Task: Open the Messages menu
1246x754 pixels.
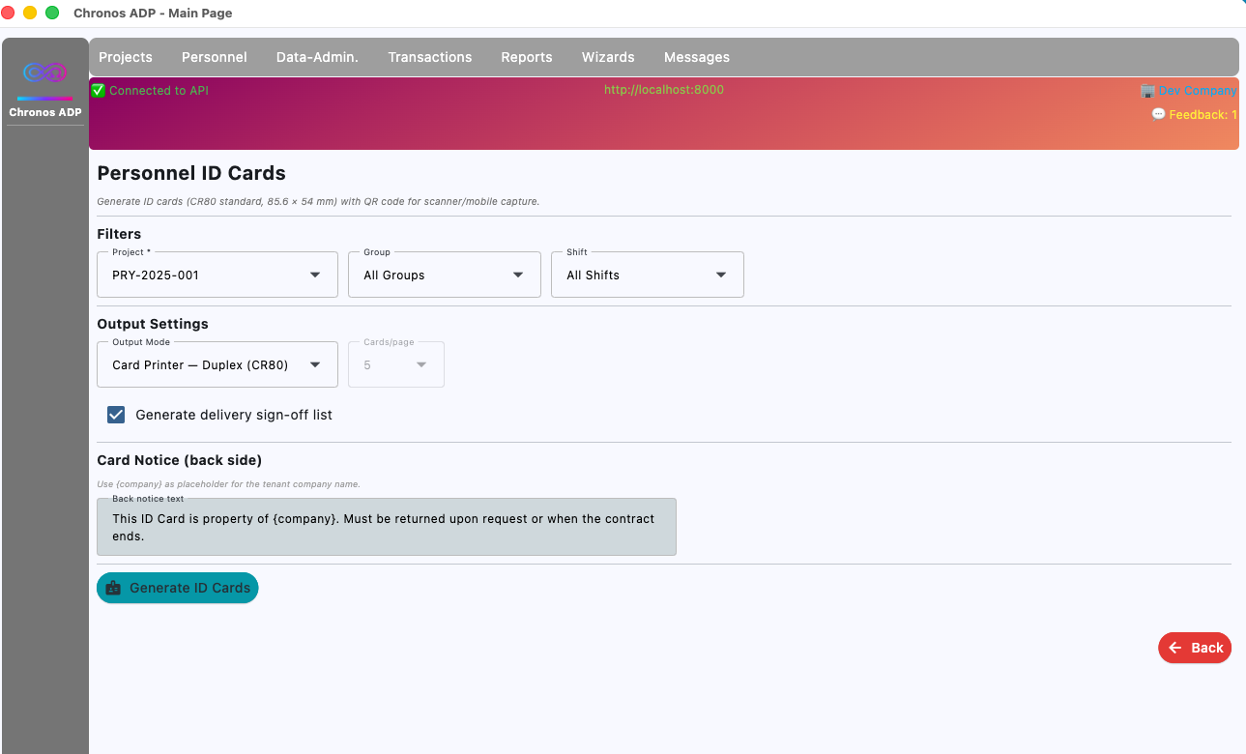Action: click(x=697, y=57)
